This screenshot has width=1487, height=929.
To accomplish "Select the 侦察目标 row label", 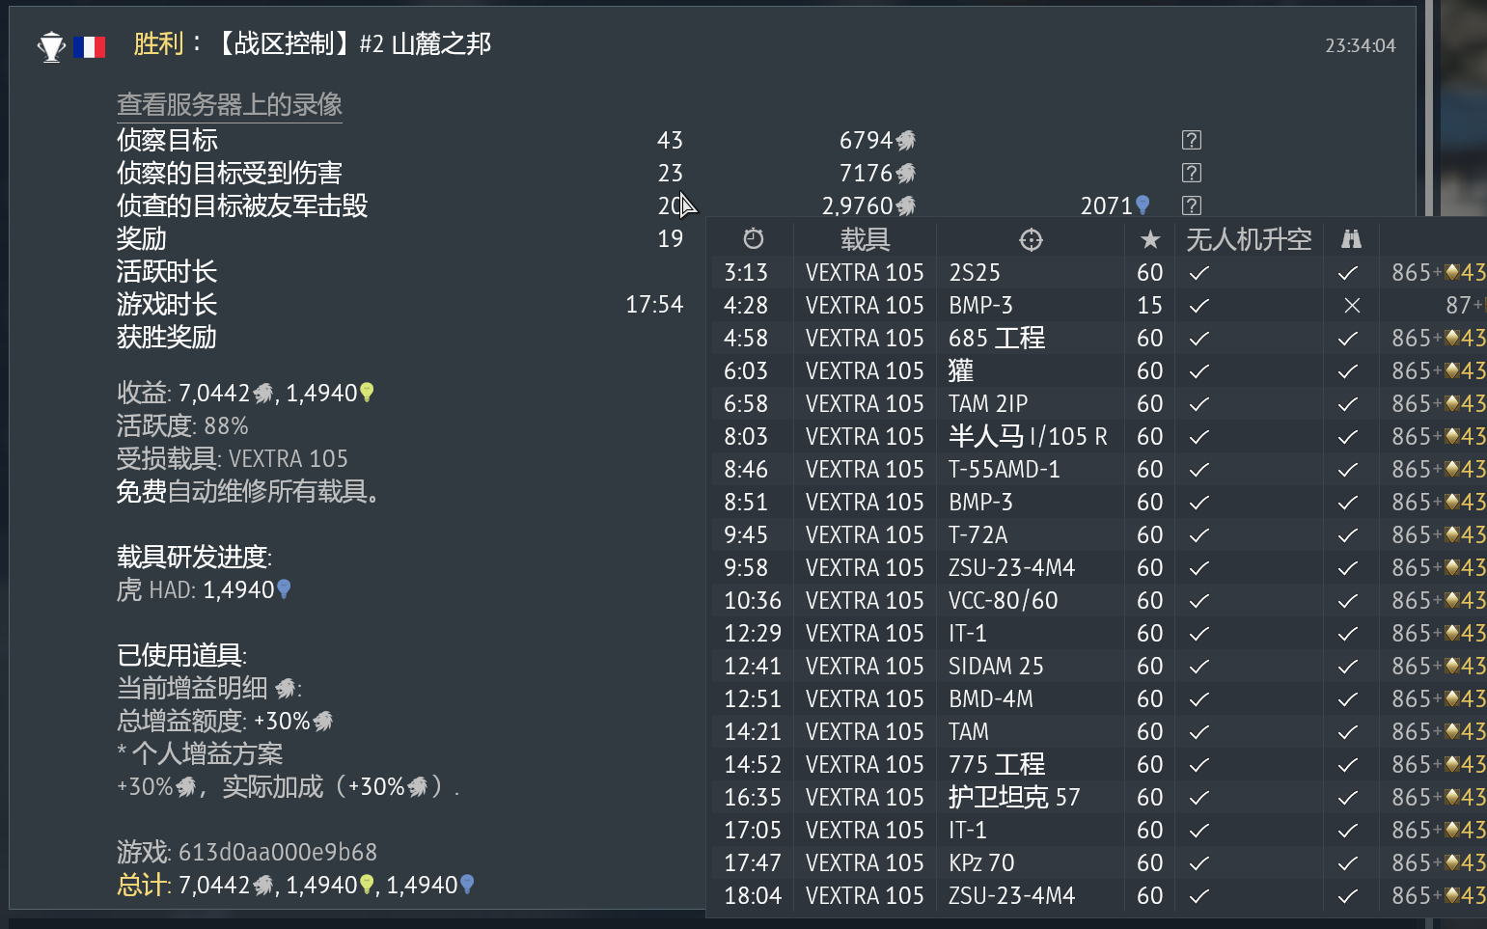I will tap(167, 140).
